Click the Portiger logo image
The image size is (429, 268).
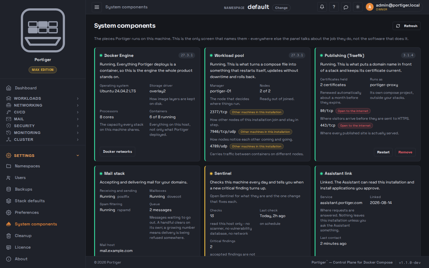click(43, 30)
